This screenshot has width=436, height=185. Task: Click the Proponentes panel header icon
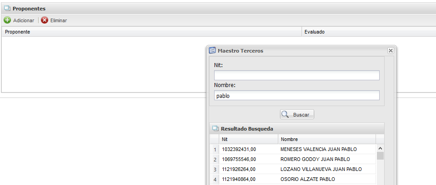pyautogui.click(x=7, y=9)
